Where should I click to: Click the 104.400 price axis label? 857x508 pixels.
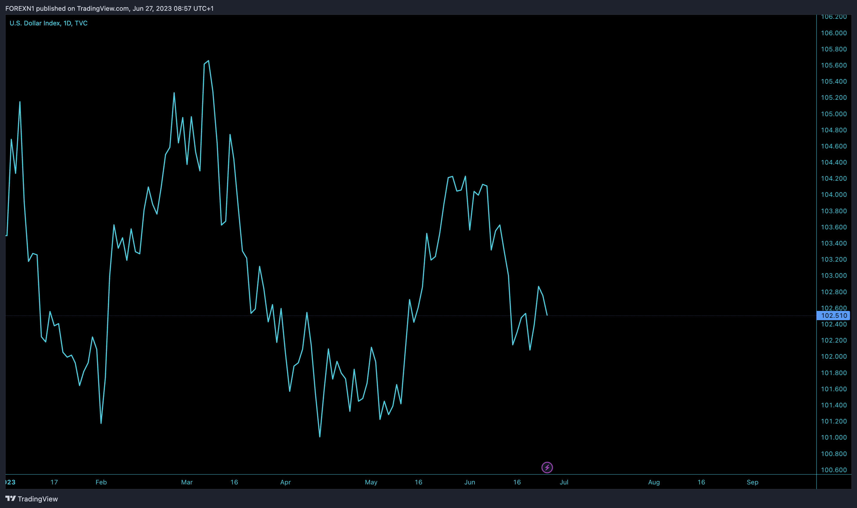tap(834, 162)
